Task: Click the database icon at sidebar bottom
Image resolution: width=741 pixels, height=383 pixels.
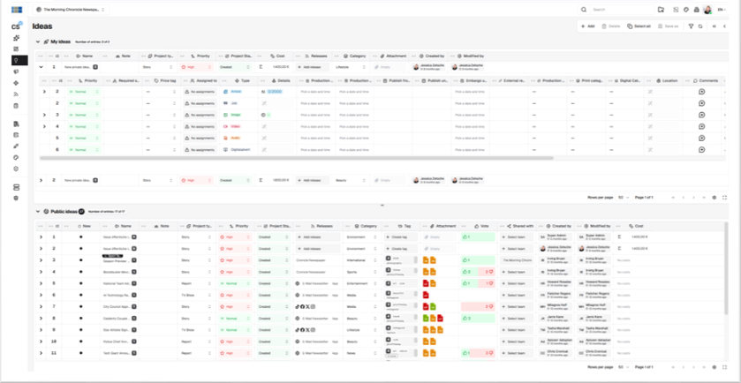Action: (x=16, y=186)
